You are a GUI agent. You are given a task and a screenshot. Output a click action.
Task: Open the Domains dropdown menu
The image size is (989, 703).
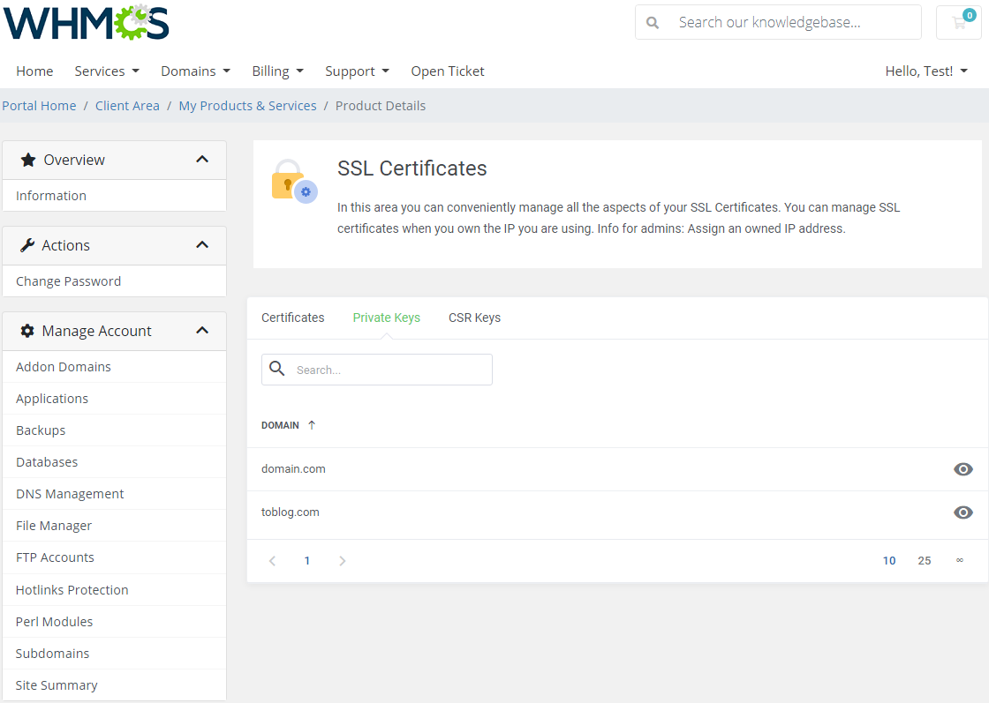(x=195, y=71)
